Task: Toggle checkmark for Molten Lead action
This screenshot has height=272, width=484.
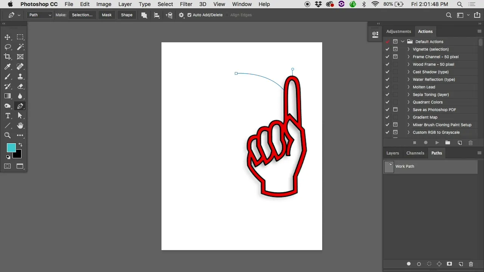Action: [x=387, y=87]
